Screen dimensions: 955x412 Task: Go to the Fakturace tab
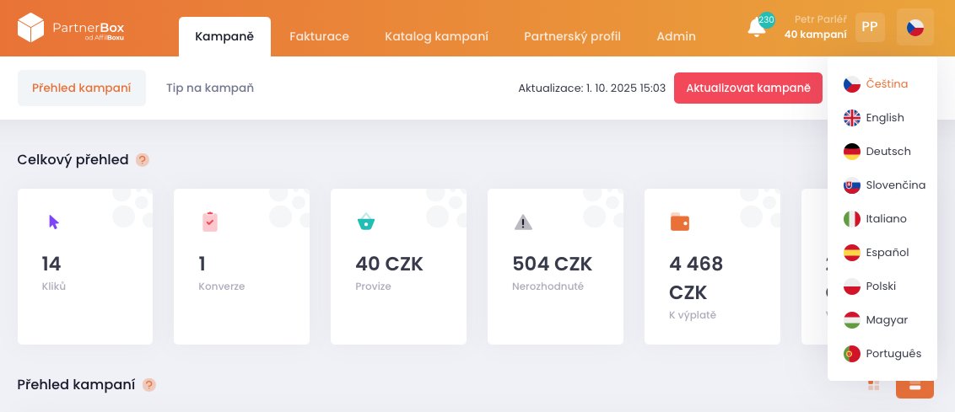(x=319, y=36)
